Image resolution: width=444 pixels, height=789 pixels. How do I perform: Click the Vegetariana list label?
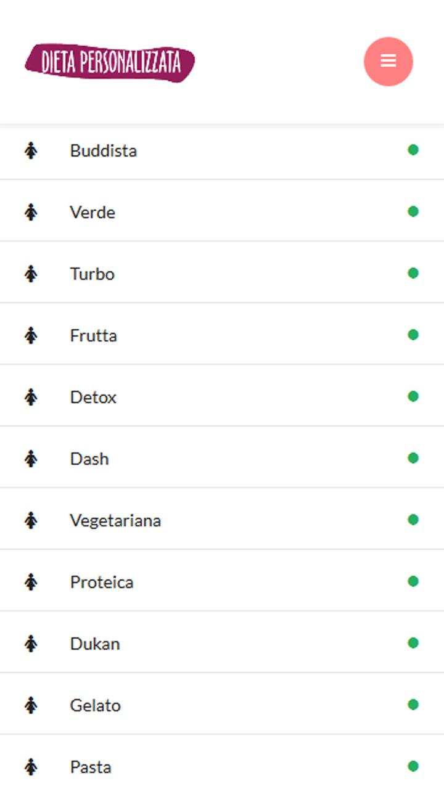tap(115, 520)
